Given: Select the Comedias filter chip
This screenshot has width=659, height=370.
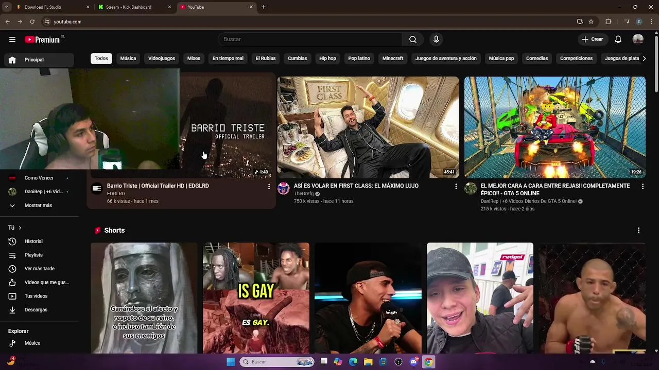Looking at the screenshot, I should 537,59.
